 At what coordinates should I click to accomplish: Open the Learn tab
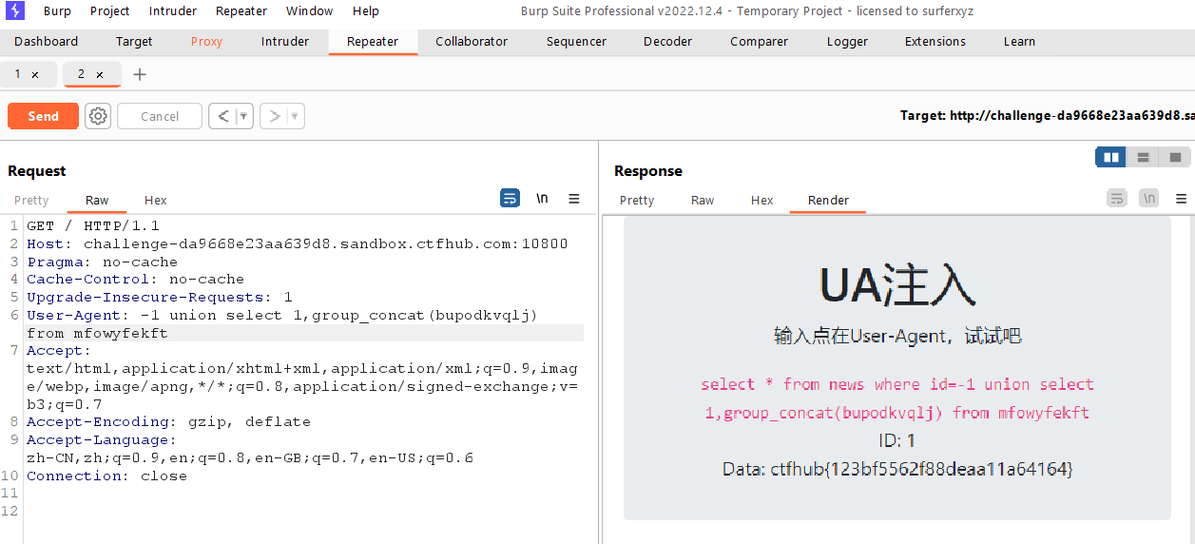[1019, 42]
